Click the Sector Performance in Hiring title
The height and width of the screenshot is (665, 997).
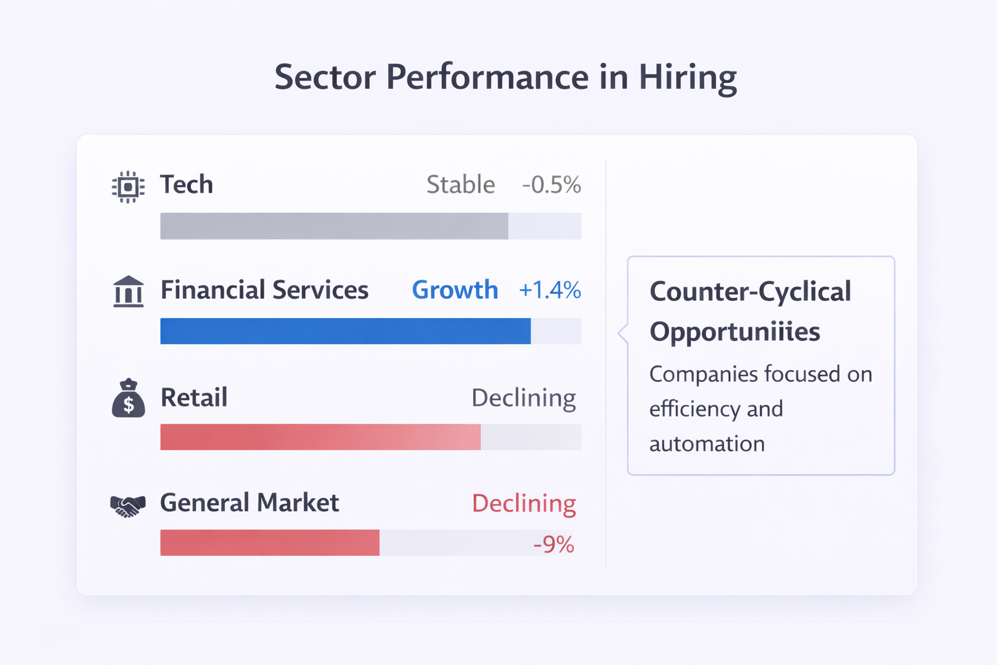[x=505, y=77]
